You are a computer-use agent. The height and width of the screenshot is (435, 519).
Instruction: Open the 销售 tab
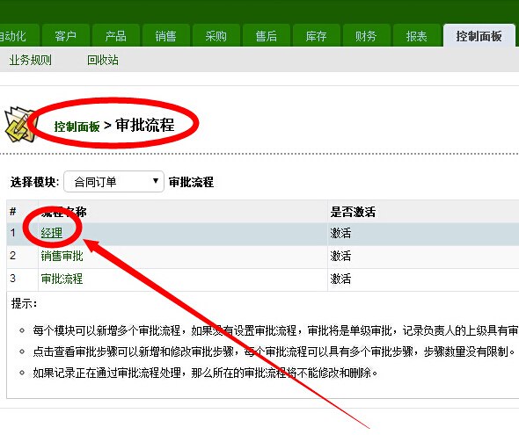pyautogui.click(x=166, y=36)
